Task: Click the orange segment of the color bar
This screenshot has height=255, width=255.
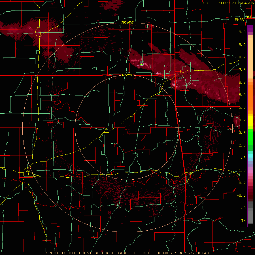Action: (250, 96)
